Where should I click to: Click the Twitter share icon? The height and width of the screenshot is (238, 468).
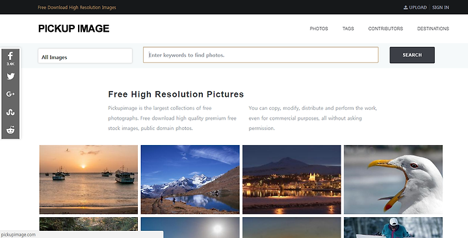[10, 76]
